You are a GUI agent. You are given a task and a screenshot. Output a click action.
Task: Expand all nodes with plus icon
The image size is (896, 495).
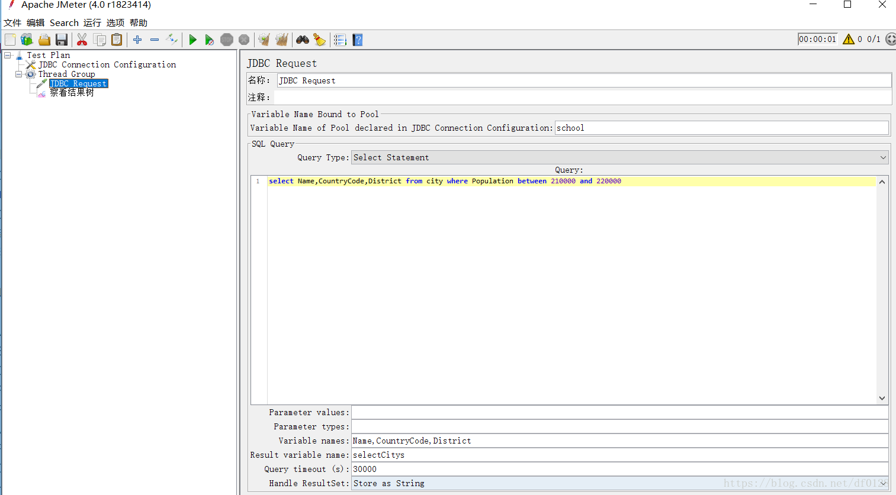coord(137,40)
